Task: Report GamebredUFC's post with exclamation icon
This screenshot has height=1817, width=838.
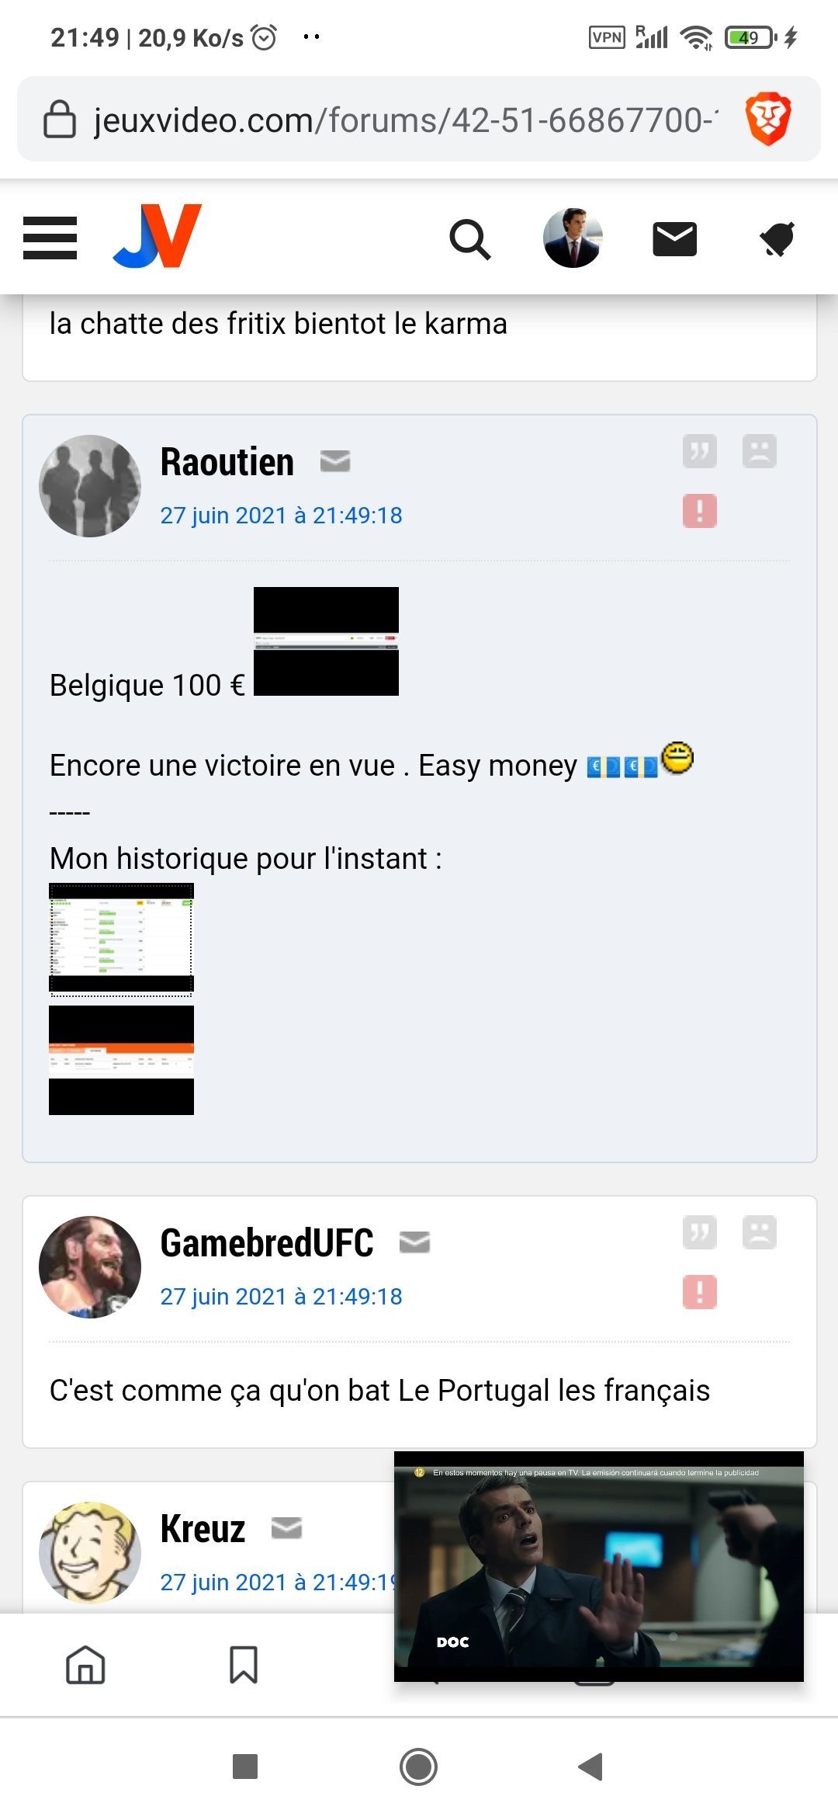Action: click(699, 1292)
